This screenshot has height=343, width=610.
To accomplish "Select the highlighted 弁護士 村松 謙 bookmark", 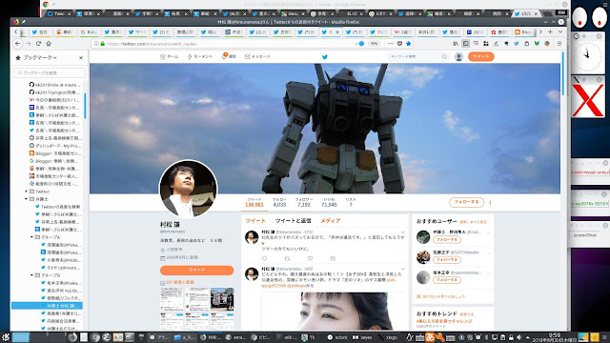I will pyautogui.click(x=47, y=306).
